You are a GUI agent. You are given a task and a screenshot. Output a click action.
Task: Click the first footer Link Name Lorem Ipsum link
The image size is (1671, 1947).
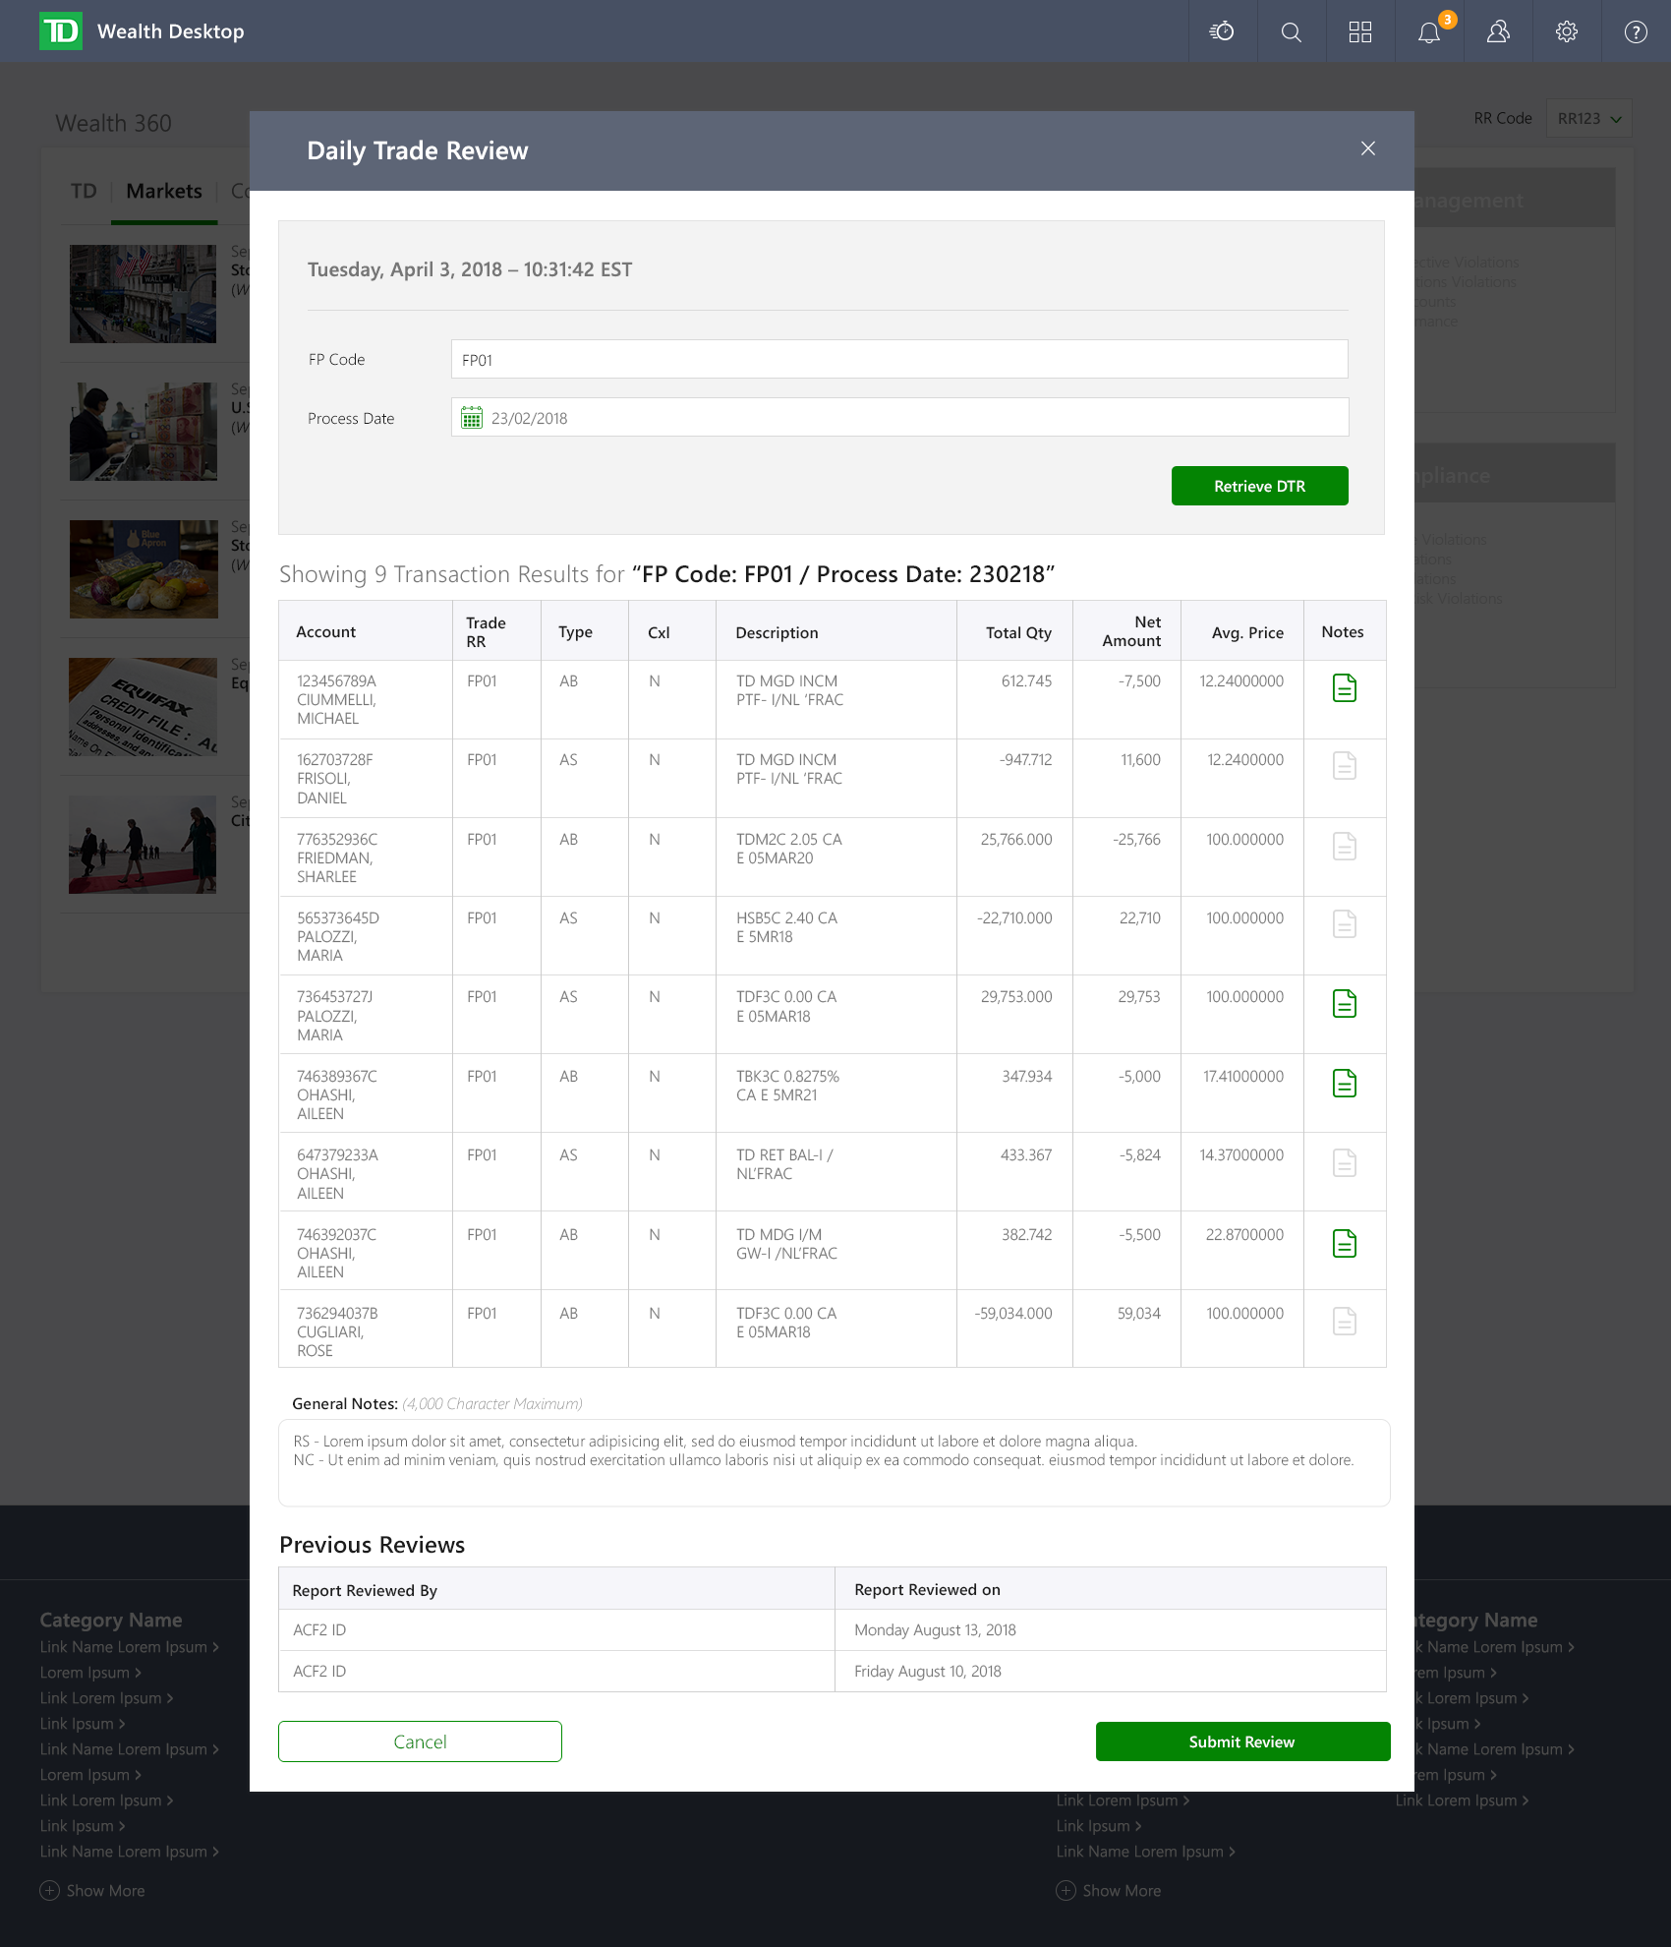click(130, 1646)
